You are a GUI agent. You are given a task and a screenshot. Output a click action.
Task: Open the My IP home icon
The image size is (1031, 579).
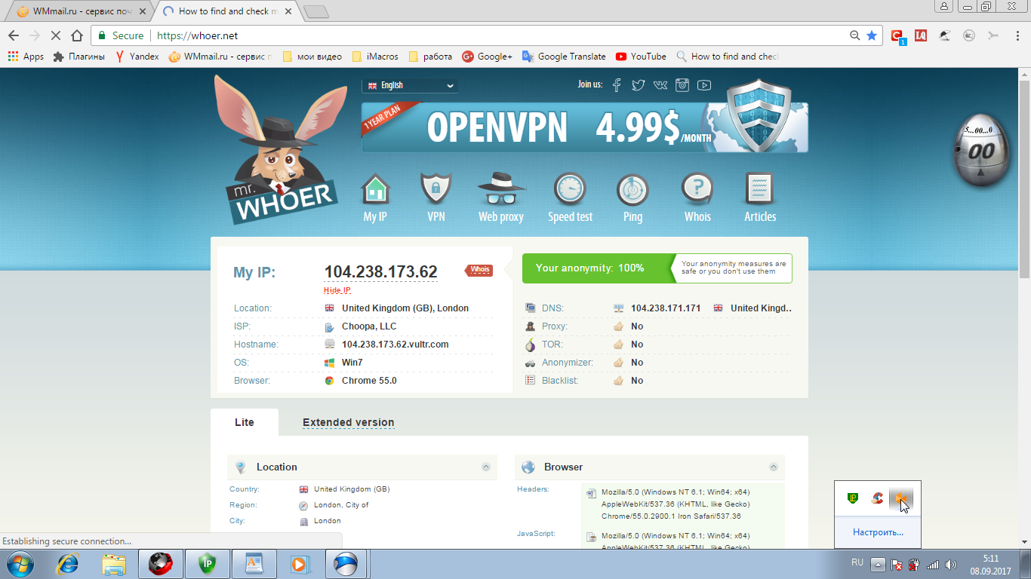tap(375, 190)
